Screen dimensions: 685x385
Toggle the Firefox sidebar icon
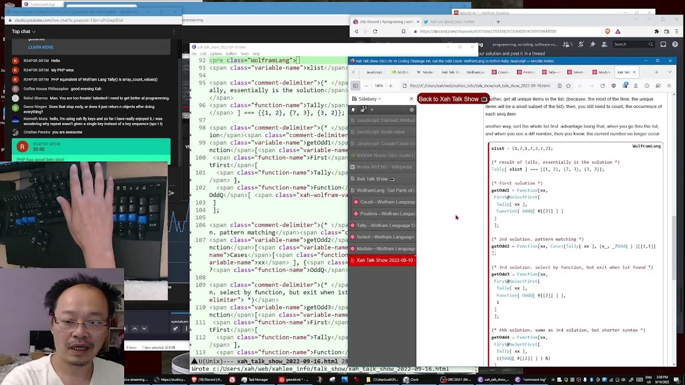point(355,86)
